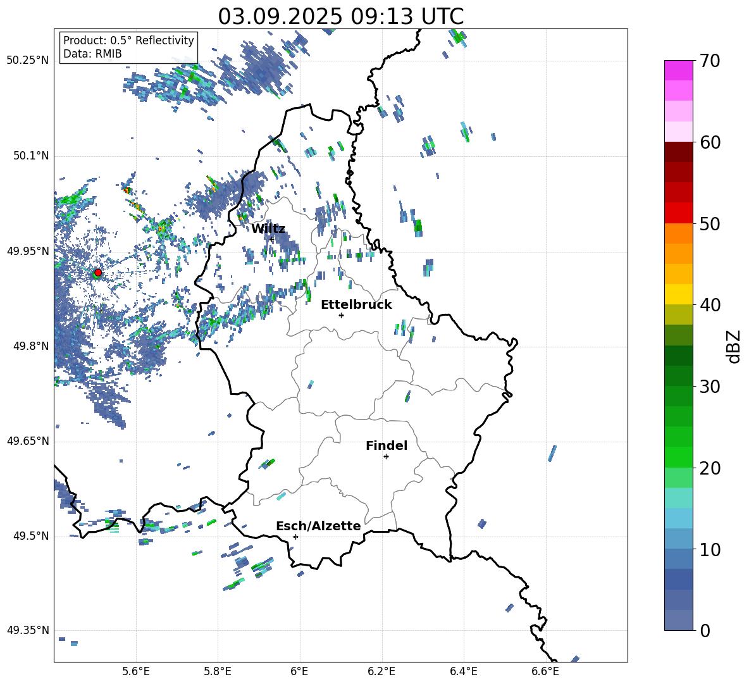Click the 5.6°E longitude label
The height and width of the screenshot is (684, 749).
point(136,671)
